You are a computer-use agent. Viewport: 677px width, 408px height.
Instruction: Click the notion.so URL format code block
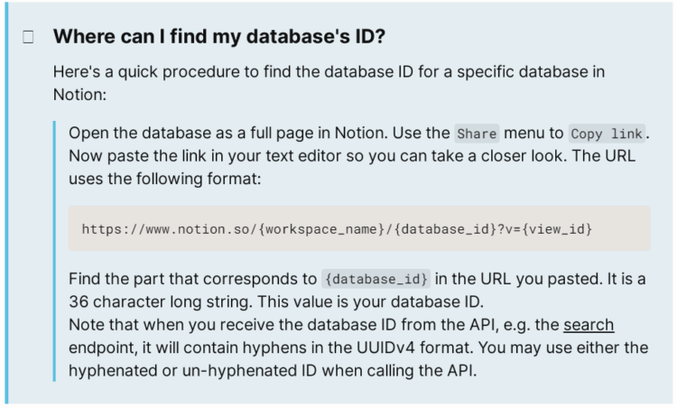point(359,228)
